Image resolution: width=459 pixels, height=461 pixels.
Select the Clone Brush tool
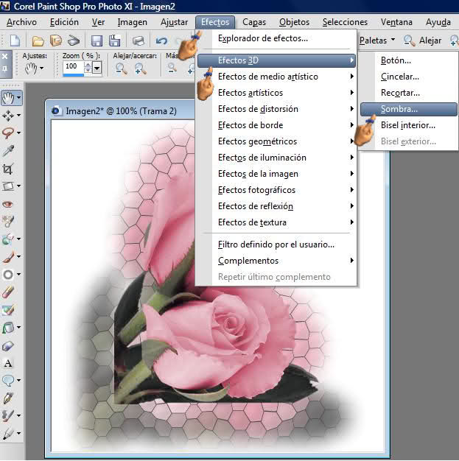coord(8,239)
